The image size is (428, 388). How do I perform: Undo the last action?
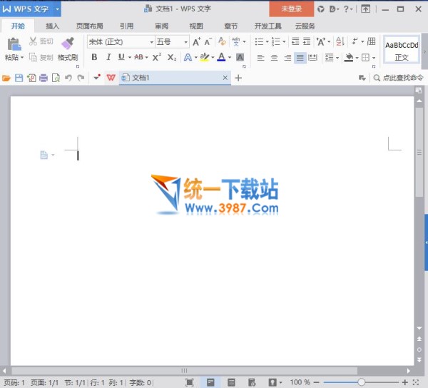[x=68, y=78]
